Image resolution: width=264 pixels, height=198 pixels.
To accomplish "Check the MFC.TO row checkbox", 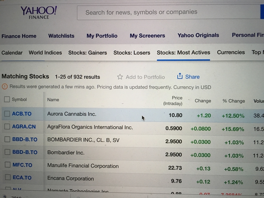I will (x=7, y=165).
